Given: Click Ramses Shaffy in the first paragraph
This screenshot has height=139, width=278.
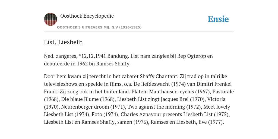Looking at the screenshot, I should [113, 64].
